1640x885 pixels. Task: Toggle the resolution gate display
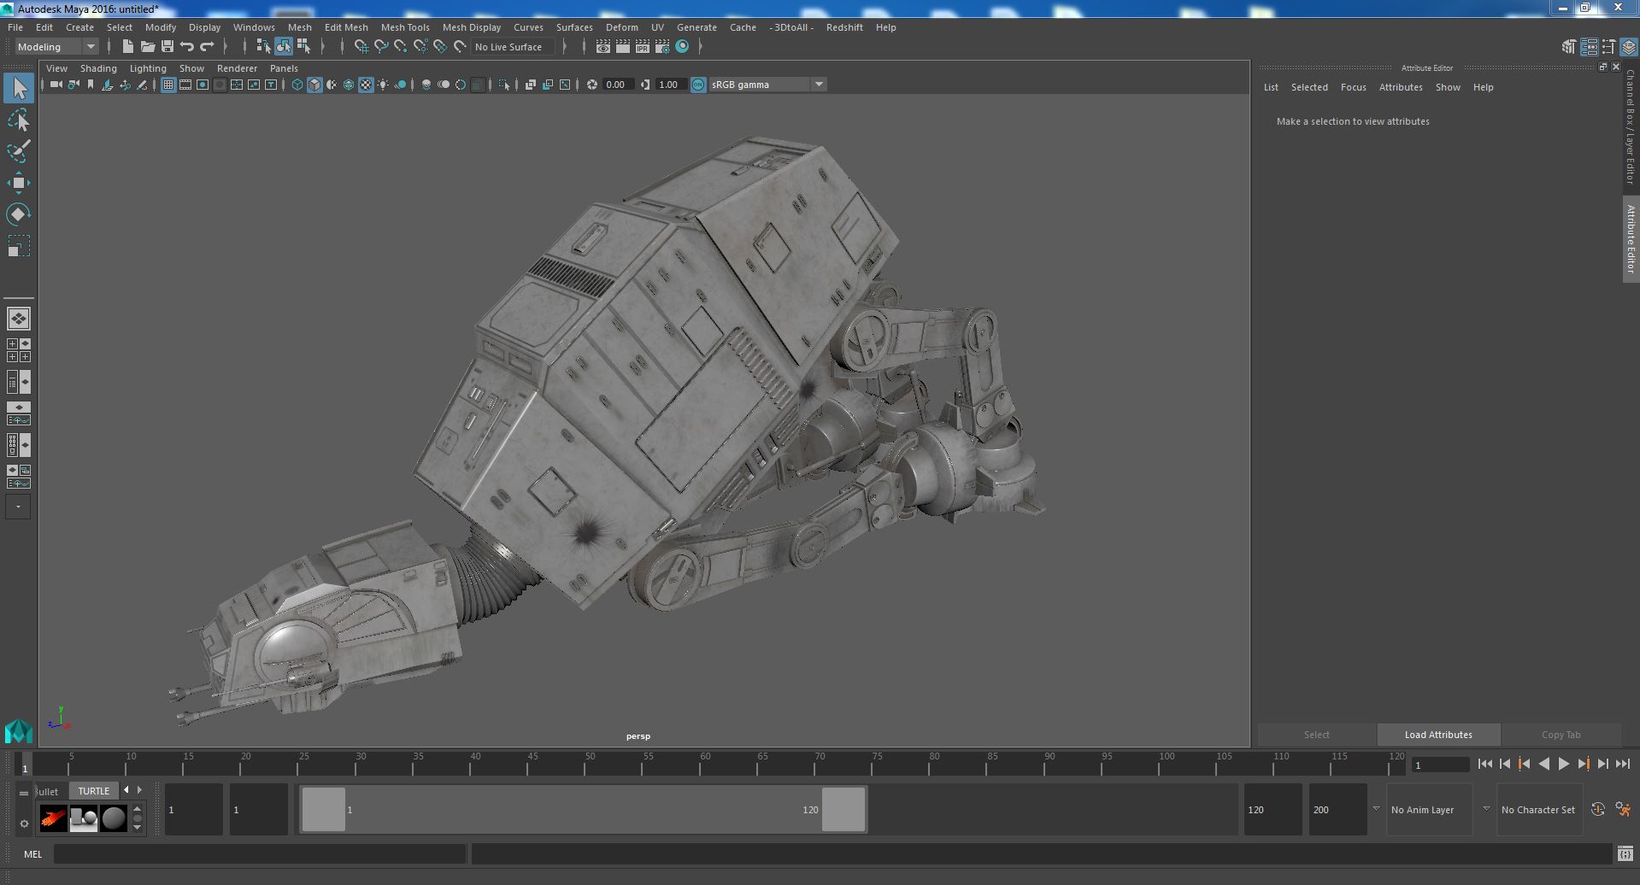click(203, 85)
